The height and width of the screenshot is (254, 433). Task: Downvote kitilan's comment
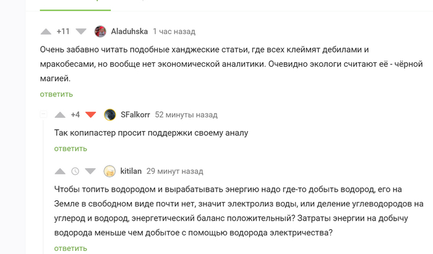click(90, 171)
